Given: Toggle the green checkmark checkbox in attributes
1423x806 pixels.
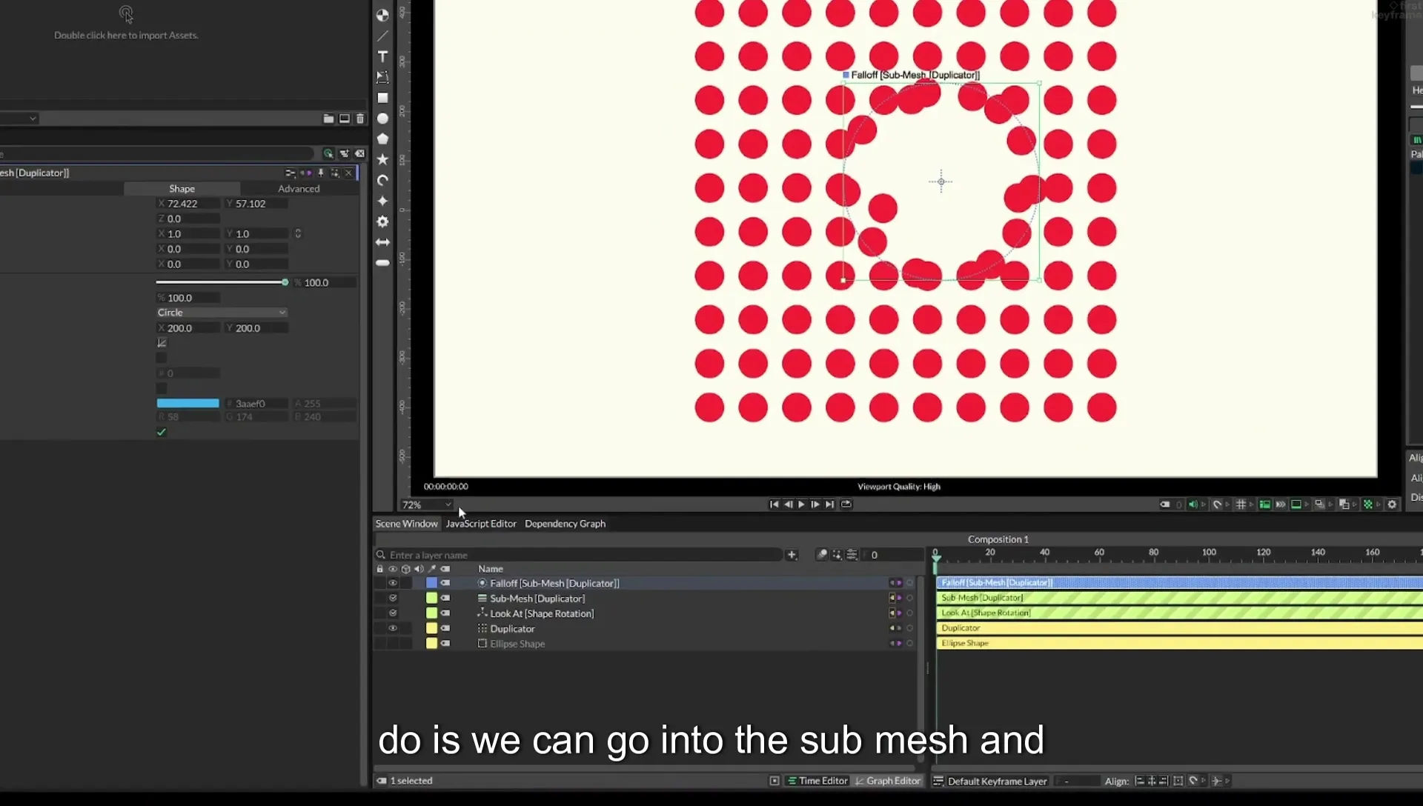Looking at the screenshot, I should (162, 432).
